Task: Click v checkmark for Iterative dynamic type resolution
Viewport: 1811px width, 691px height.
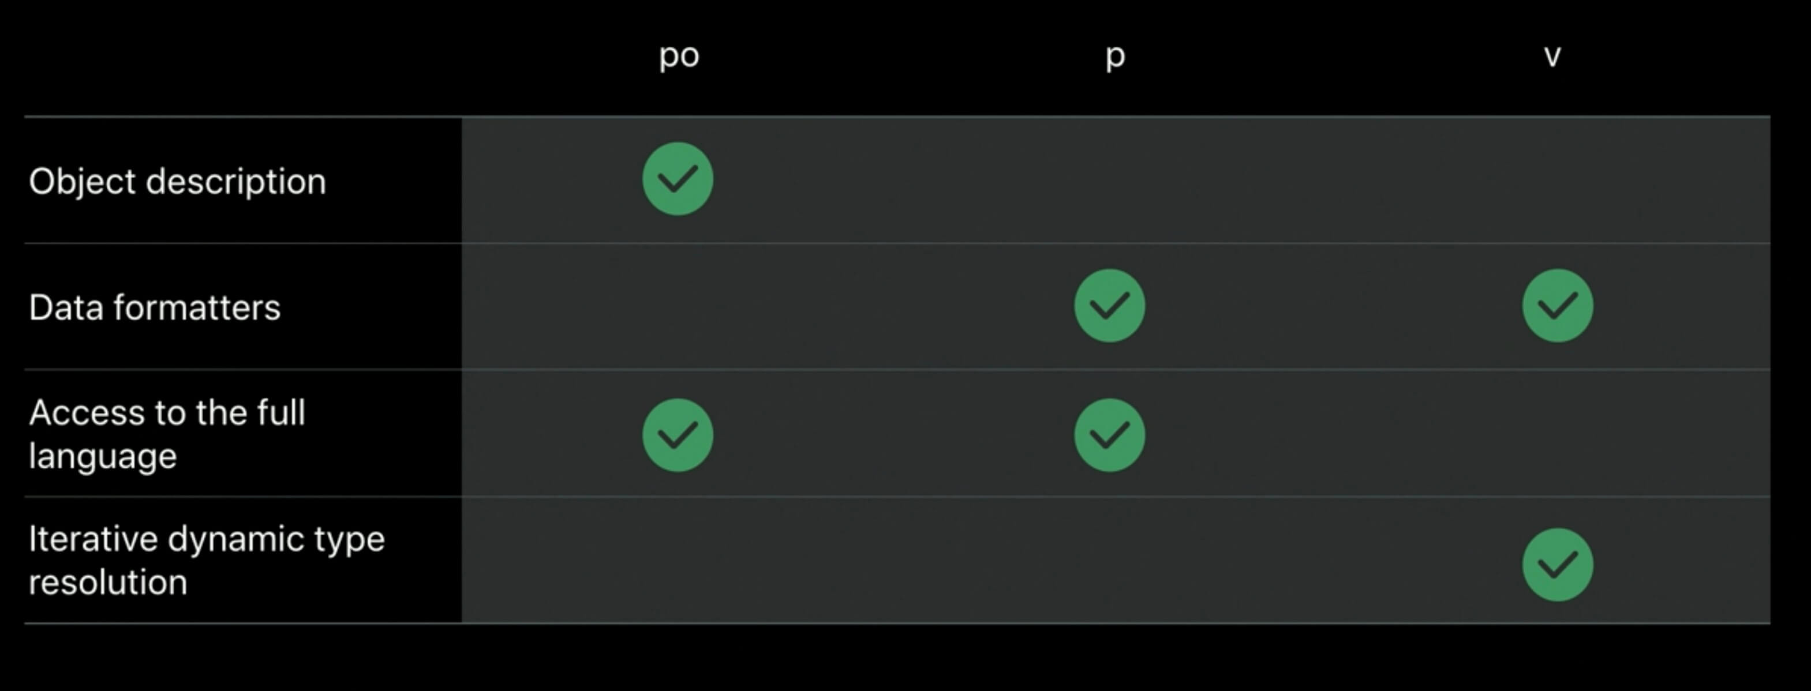Action: point(1558,565)
